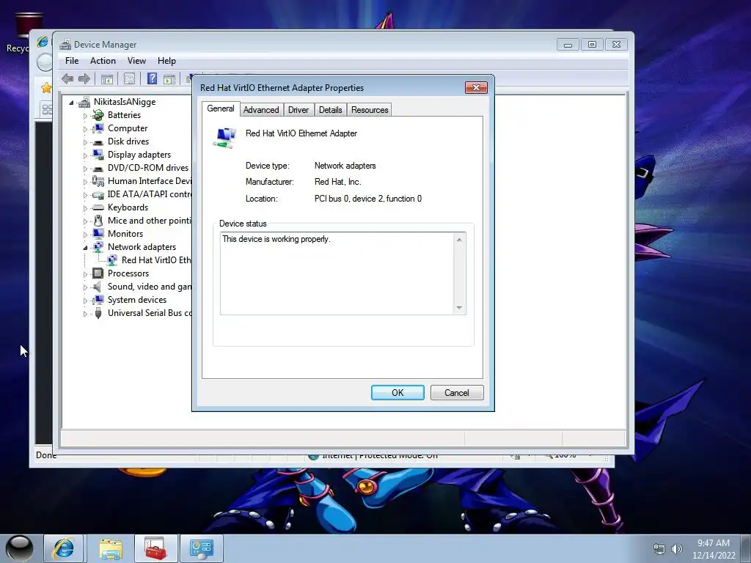Open the Help menu

coord(166,61)
